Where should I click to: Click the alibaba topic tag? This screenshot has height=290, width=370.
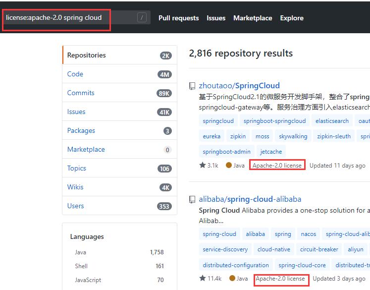click(255, 234)
